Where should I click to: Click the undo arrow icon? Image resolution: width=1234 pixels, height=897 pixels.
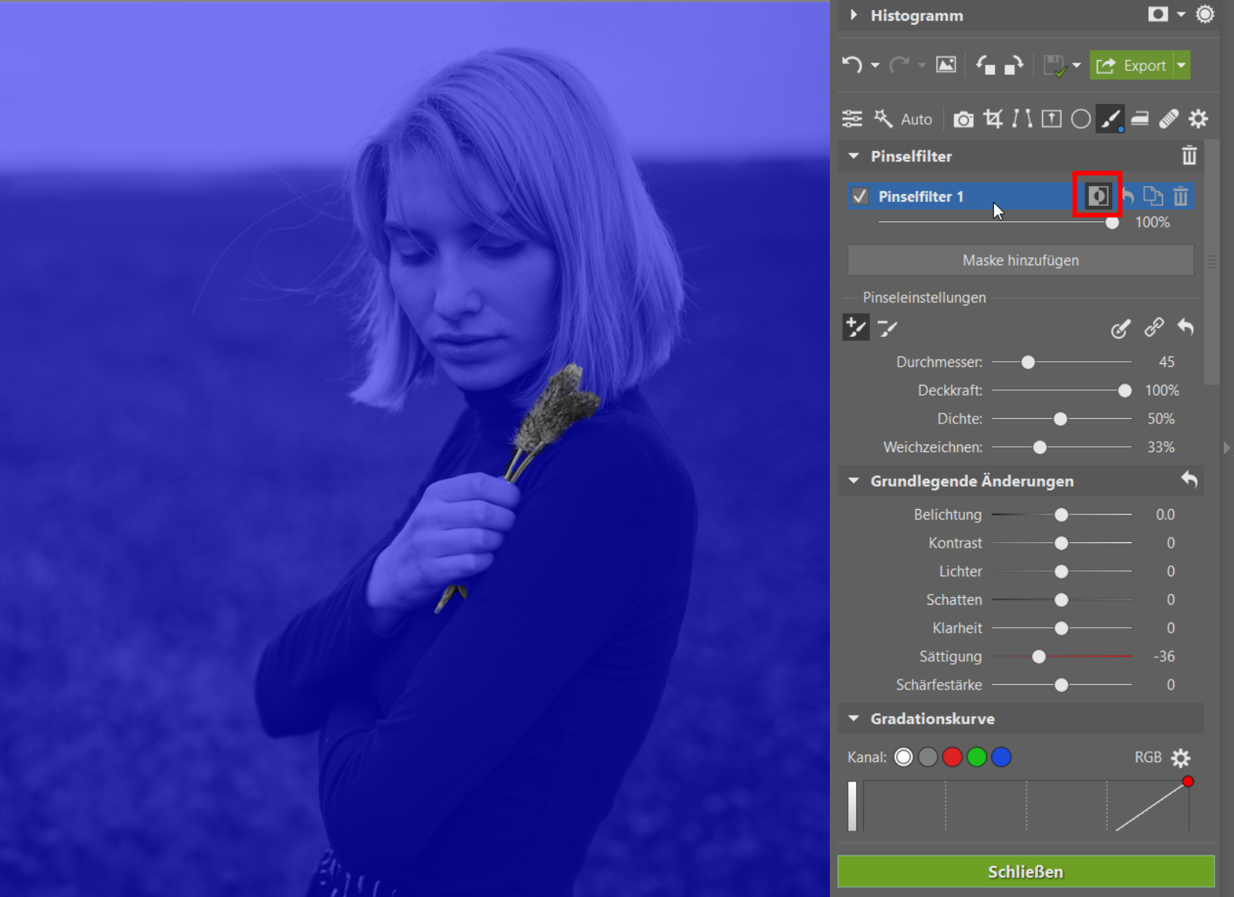click(851, 65)
